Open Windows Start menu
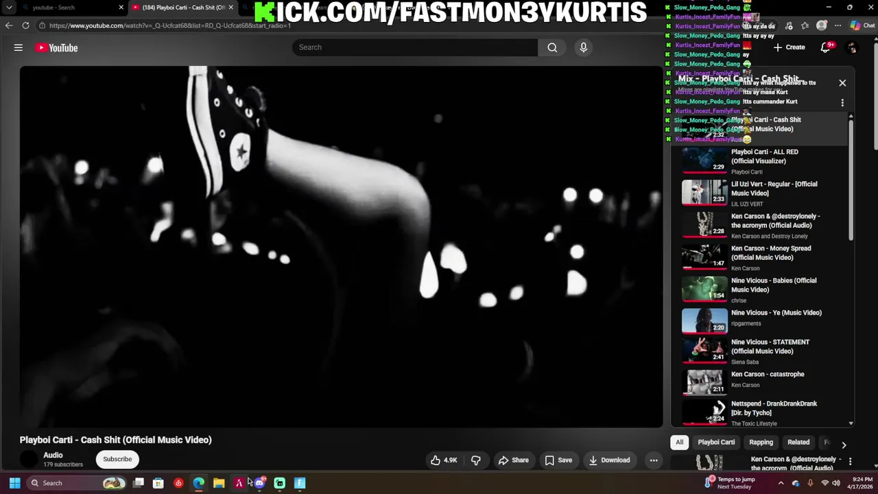The height and width of the screenshot is (494, 878). [x=14, y=483]
